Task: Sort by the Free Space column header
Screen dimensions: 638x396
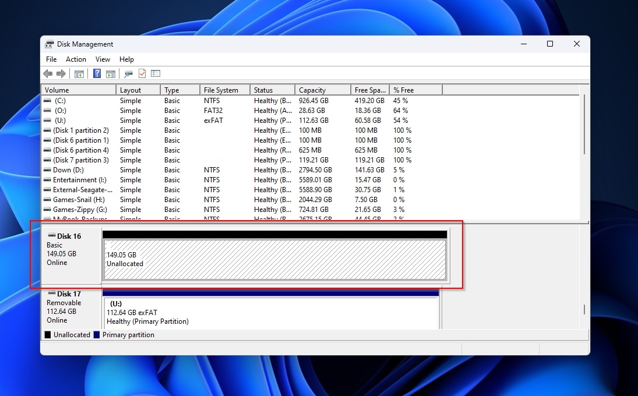Action: pos(370,90)
